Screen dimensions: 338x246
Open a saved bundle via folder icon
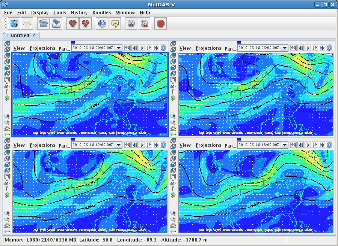click(x=43, y=23)
